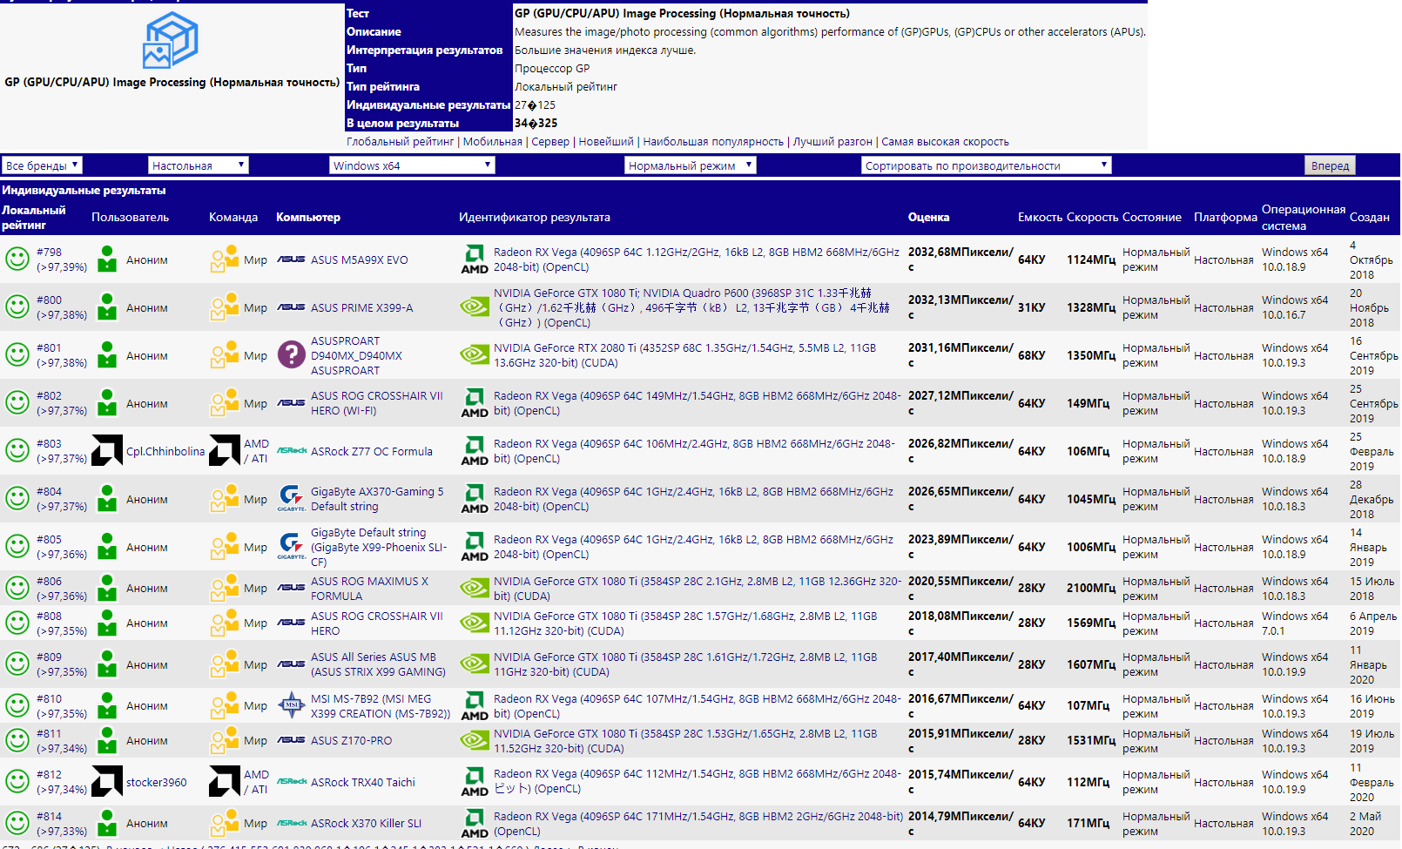This screenshot has width=1402, height=849.
Task: Click the score '2032,68МПиксели/с'
Action: (961, 259)
